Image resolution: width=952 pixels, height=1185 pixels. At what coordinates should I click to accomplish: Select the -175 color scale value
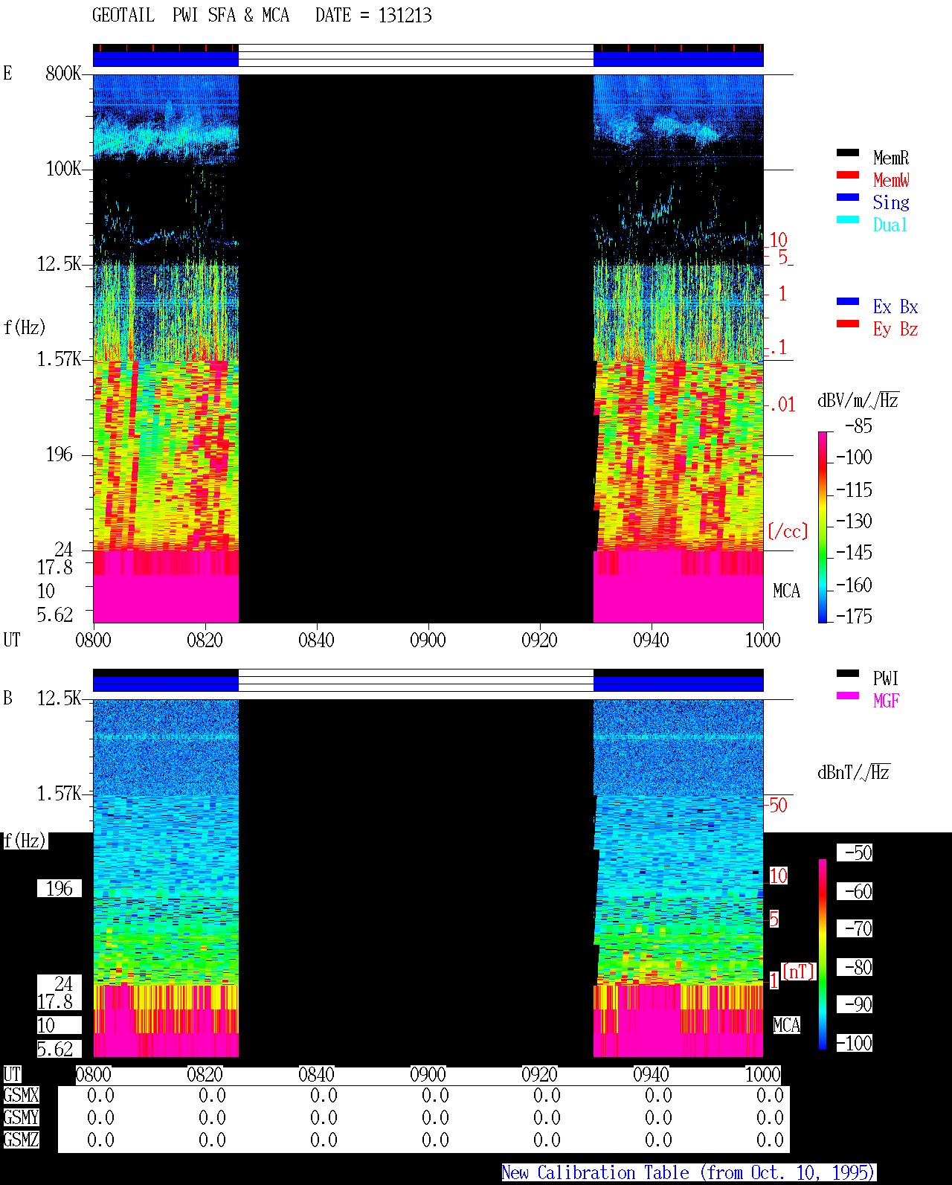(854, 617)
